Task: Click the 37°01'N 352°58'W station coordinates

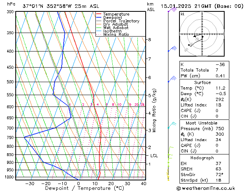Action: pos(47,6)
